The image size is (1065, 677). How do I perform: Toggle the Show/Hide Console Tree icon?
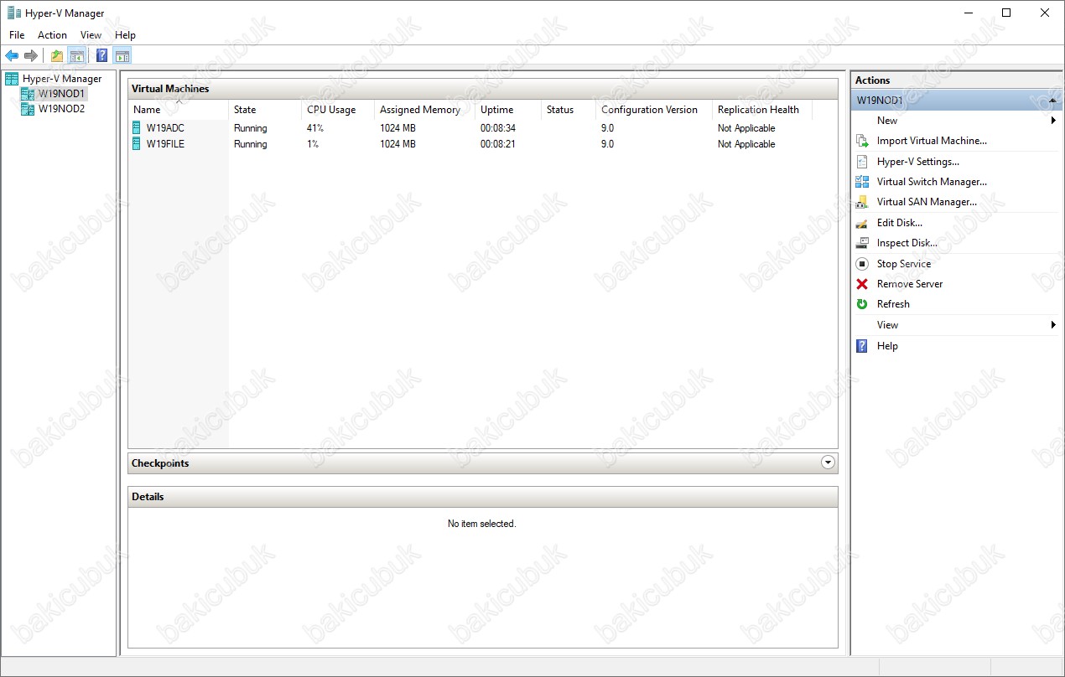(x=76, y=55)
